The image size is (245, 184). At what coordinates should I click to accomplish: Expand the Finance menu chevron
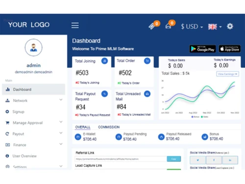61,144
